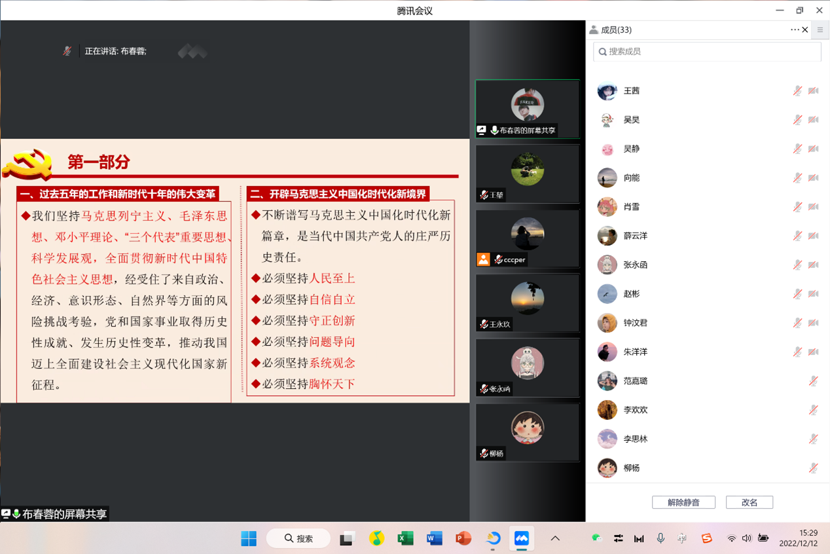Open the hamburger list menu beside members panel
Screen dimensions: 830x554
tap(820, 29)
